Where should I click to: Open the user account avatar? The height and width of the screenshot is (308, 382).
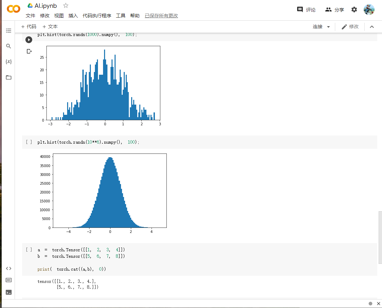(369, 10)
